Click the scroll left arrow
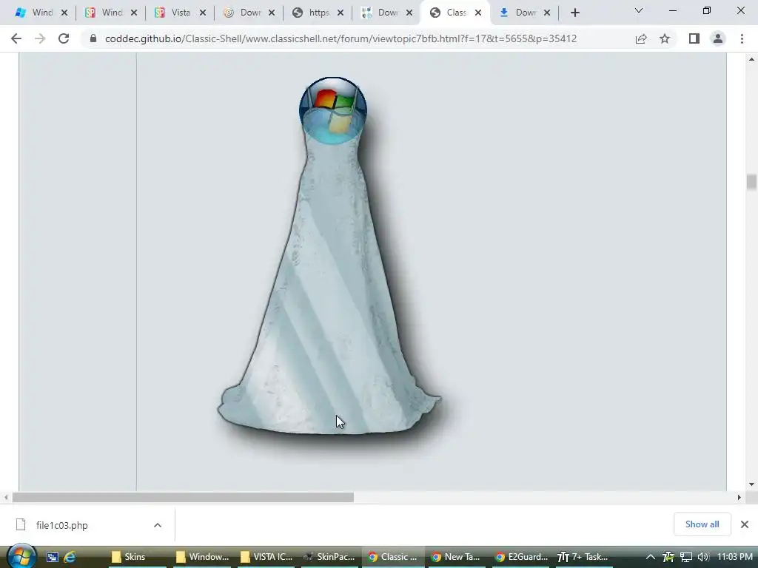This screenshot has height=568, width=758. click(6, 498)
